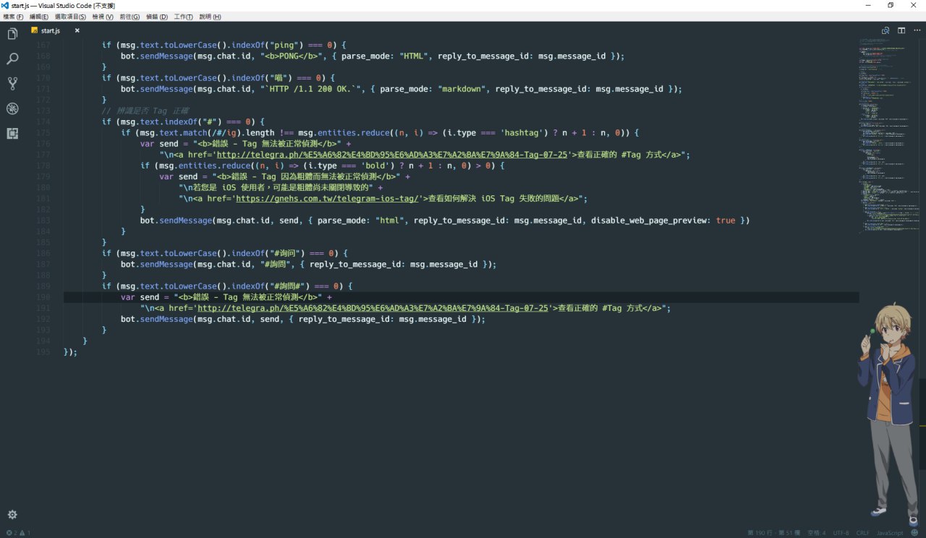Open the Search panel in activity bar

12,59
